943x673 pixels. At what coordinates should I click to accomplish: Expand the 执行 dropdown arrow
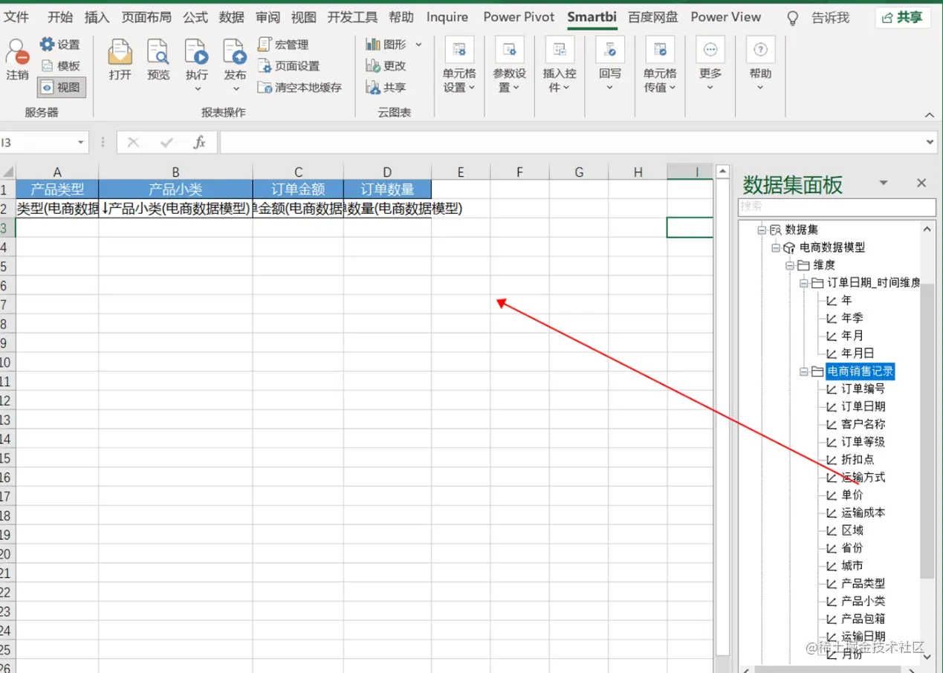198,89
